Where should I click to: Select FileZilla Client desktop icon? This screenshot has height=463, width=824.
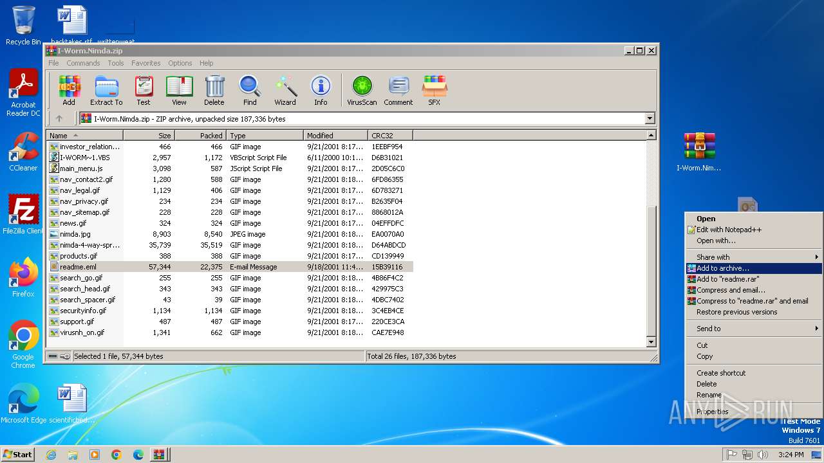23,215
